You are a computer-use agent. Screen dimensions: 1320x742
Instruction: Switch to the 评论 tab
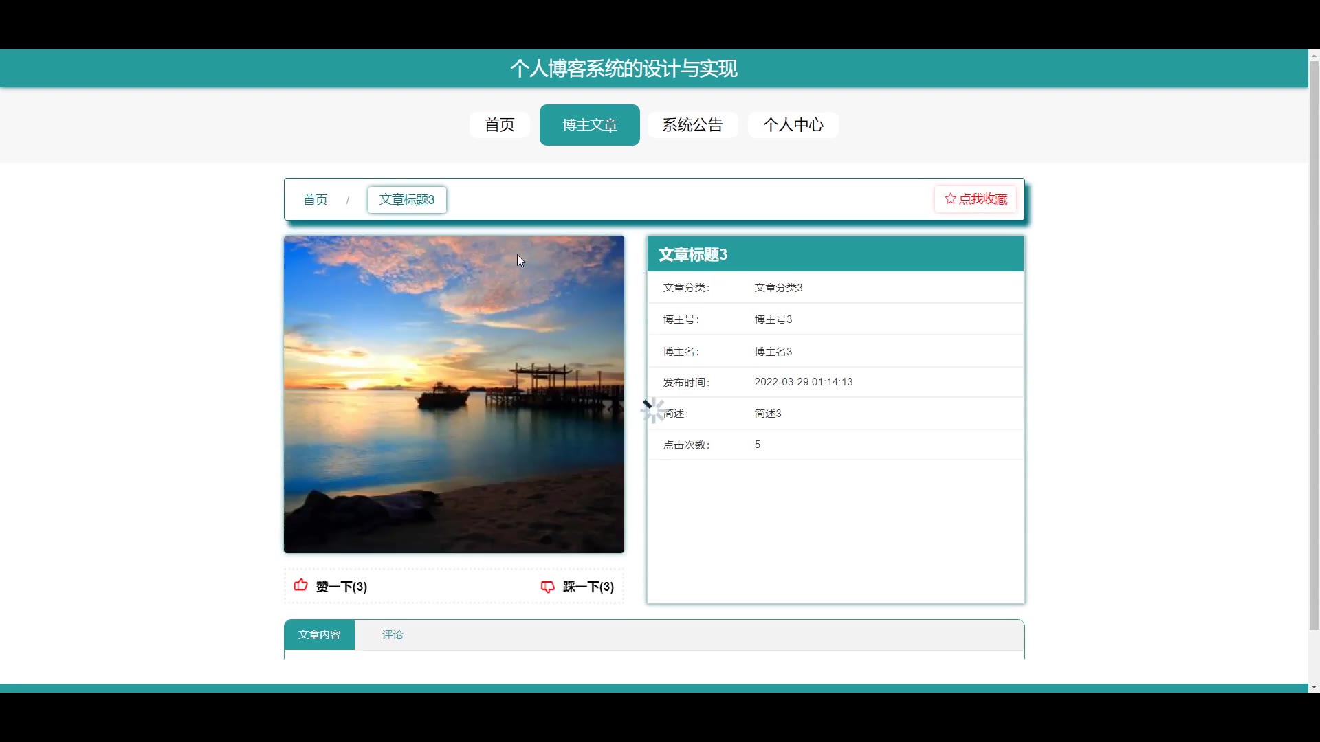393,635
